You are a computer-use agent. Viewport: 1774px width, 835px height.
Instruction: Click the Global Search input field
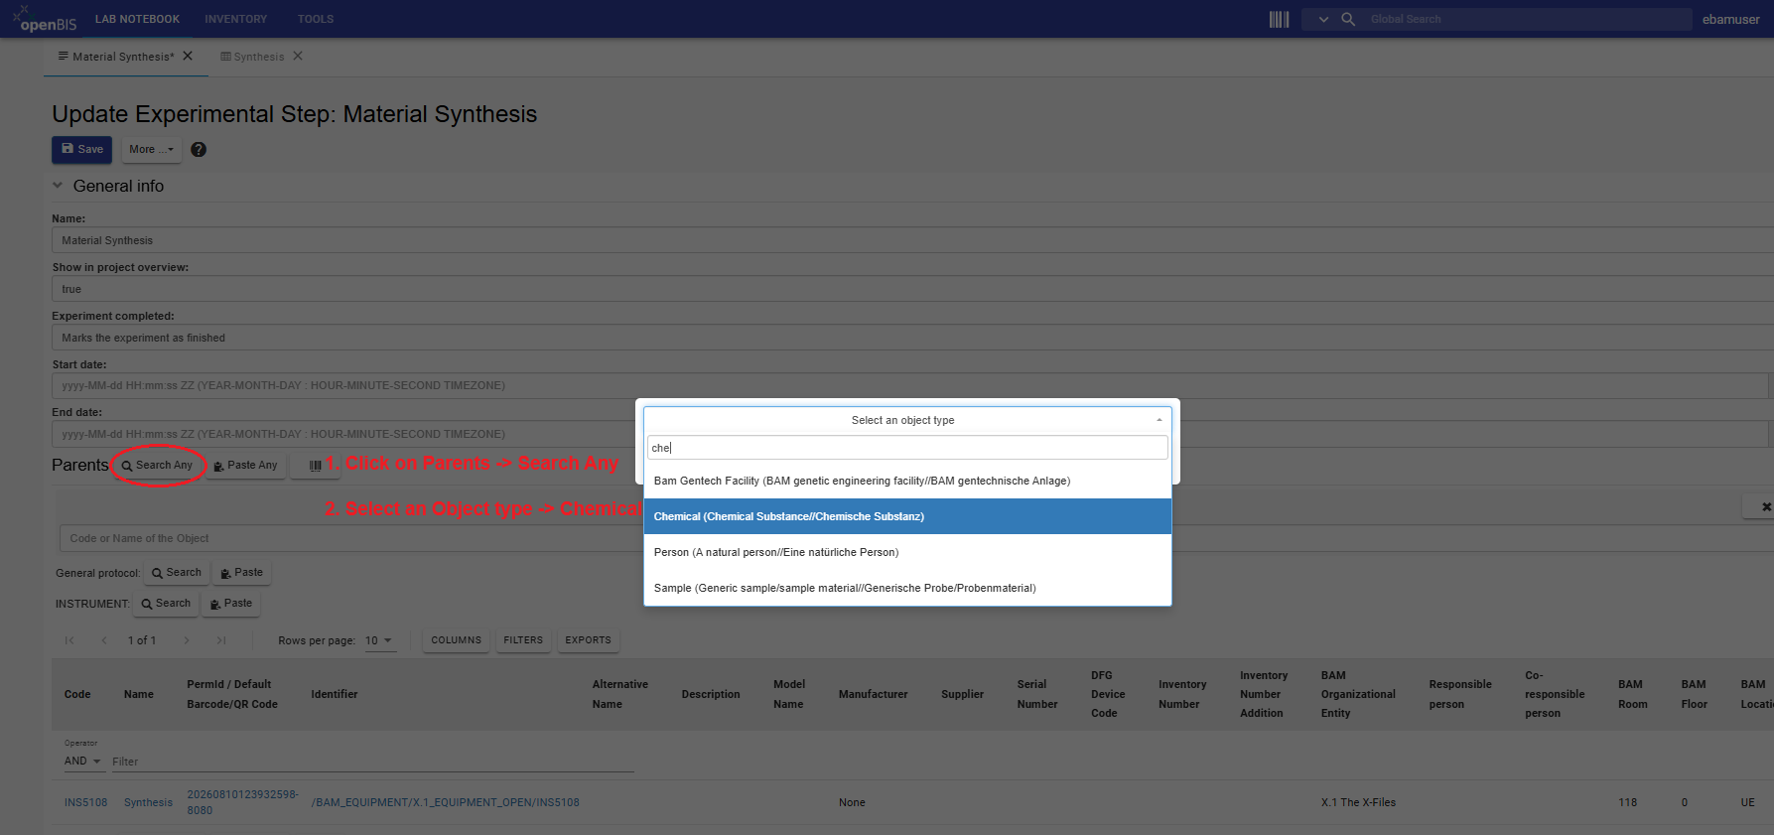[1527, 19]
